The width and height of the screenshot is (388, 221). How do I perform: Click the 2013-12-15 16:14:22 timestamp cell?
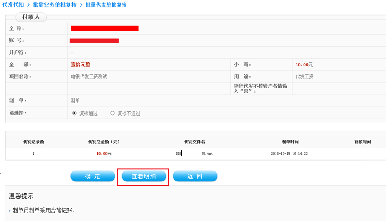(289, 154)
